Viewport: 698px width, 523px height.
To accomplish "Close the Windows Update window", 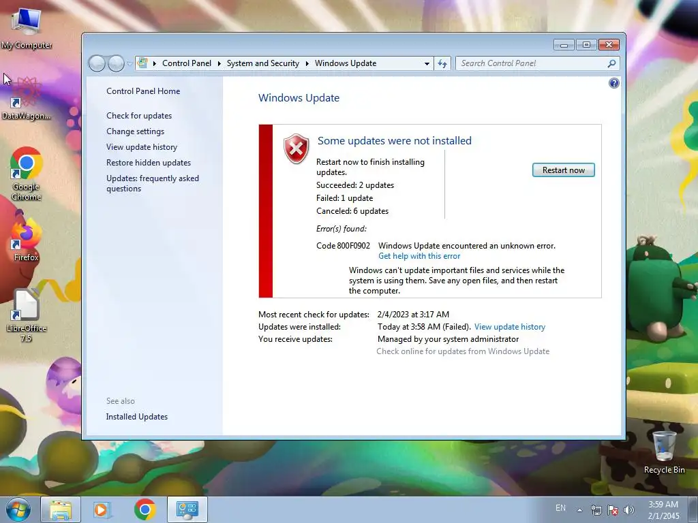I will click(x=609, y=45).
